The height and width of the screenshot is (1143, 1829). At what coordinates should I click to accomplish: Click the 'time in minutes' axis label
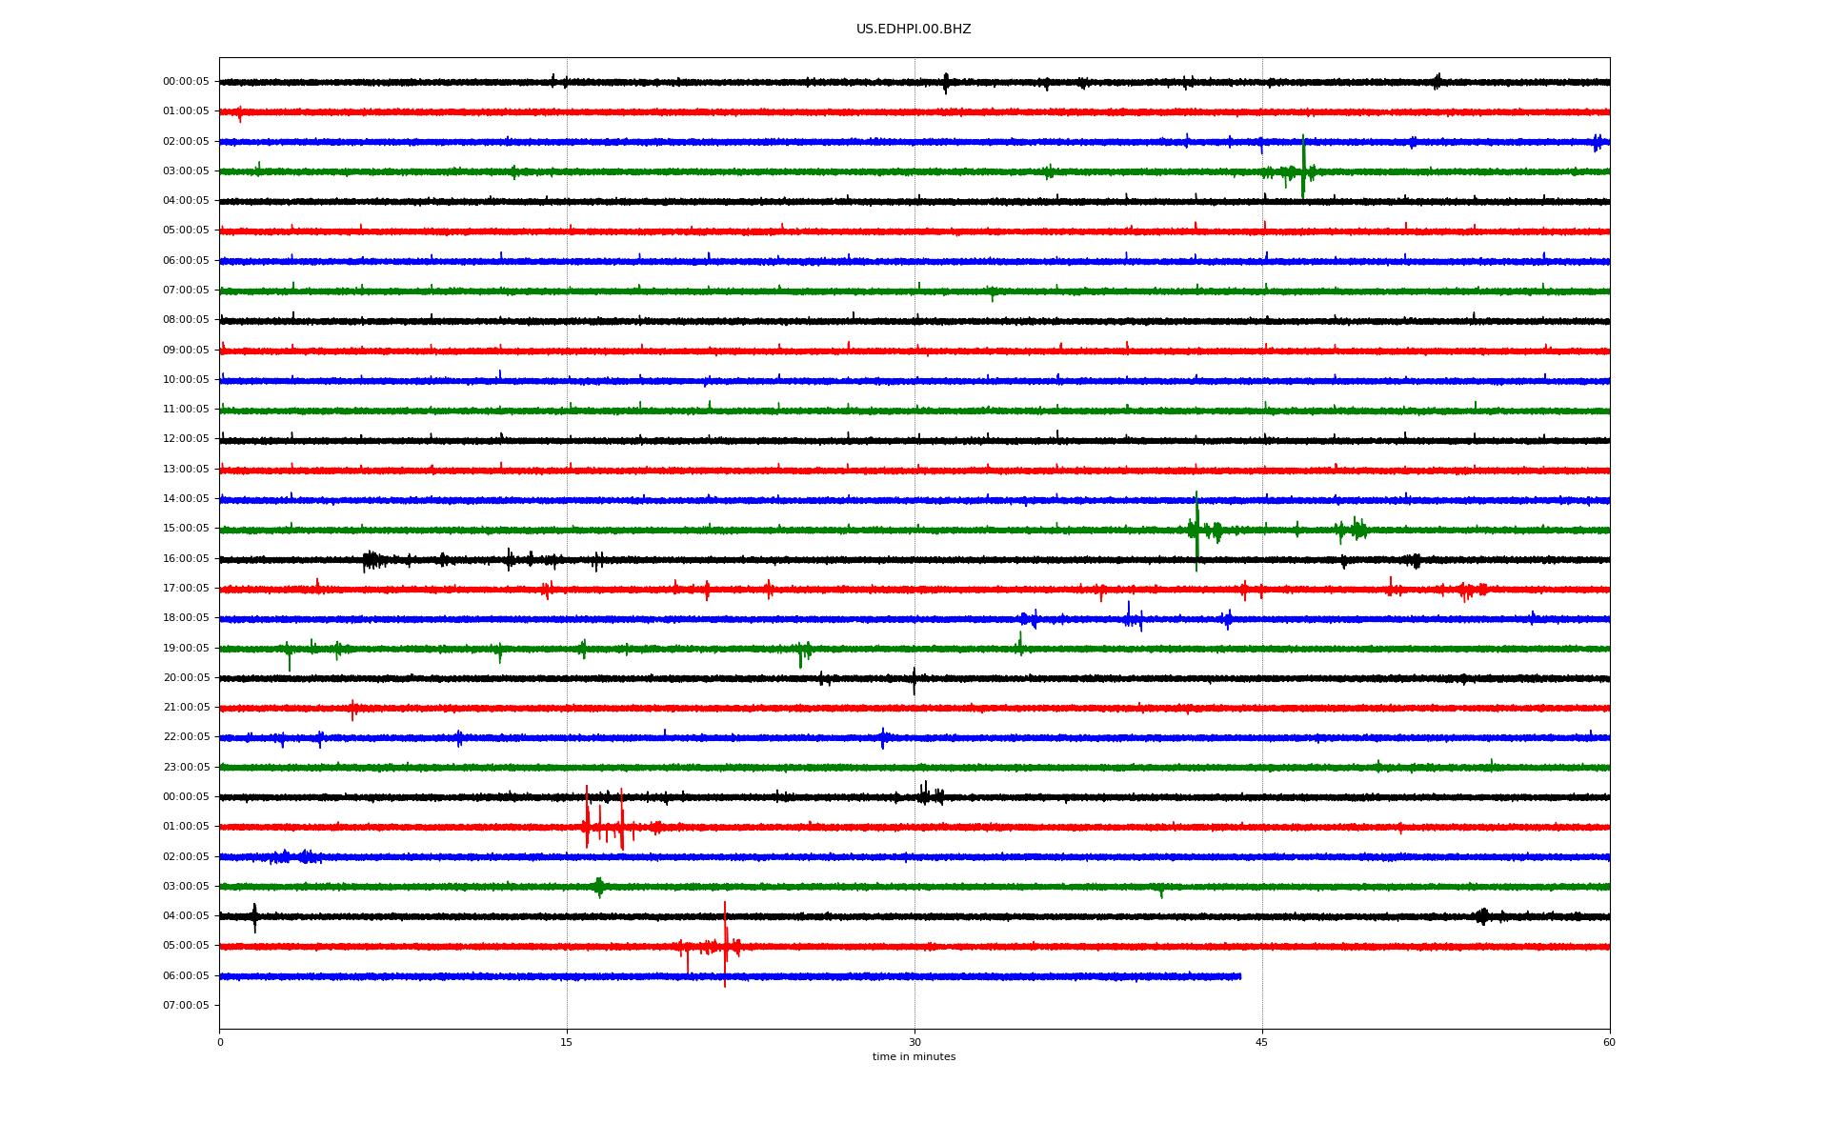pos(914,1057)
